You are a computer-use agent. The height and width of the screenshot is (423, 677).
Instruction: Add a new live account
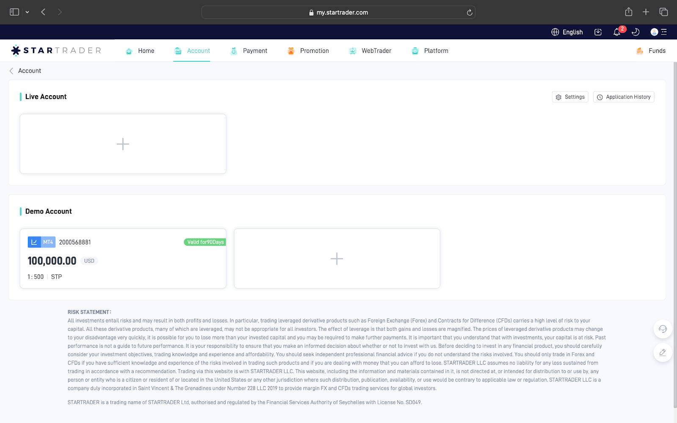(x=123, y=144)
